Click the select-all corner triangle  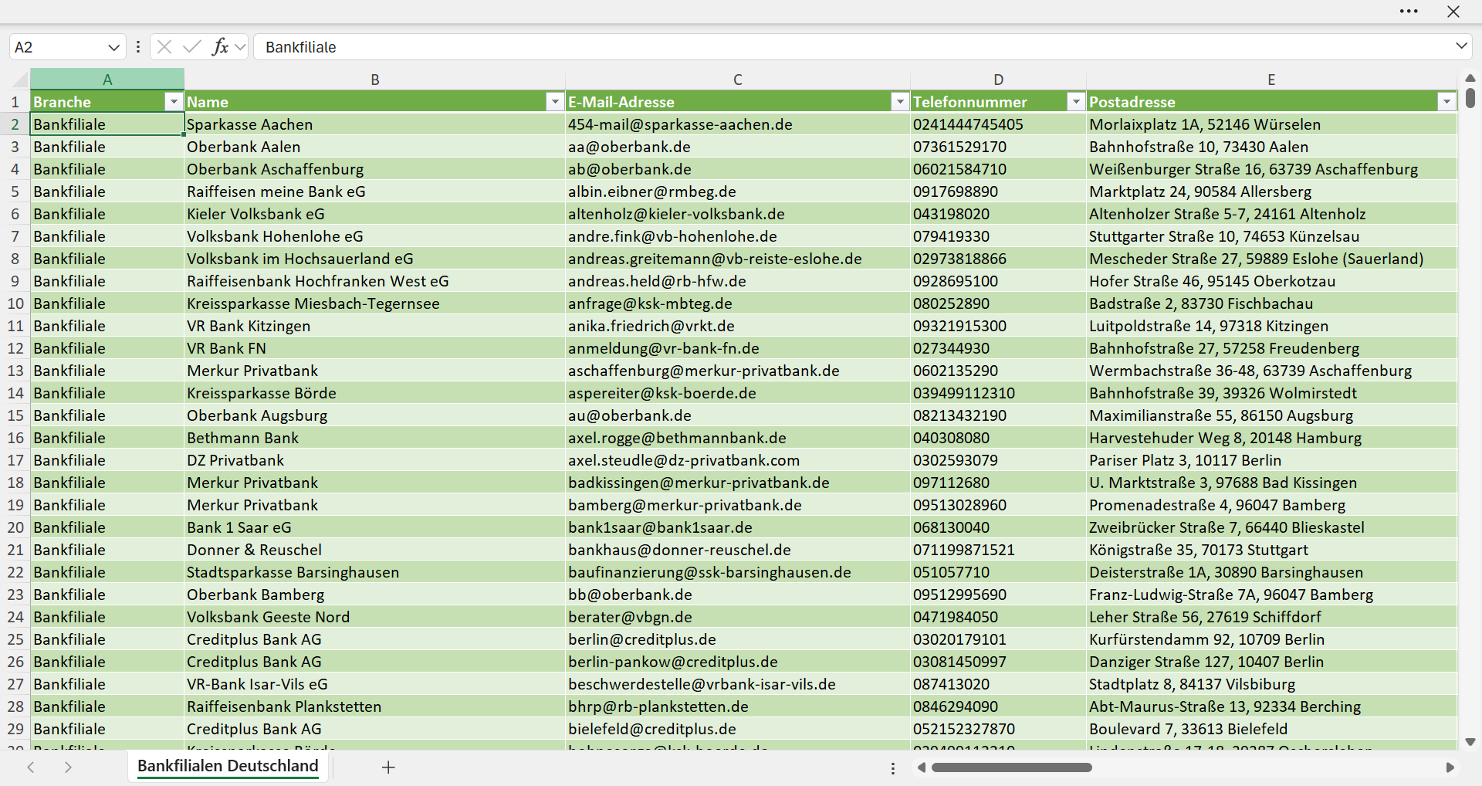19,80
